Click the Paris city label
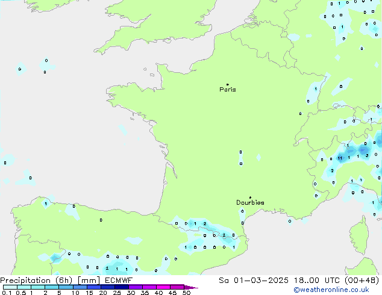 pyautogui.click(x=228, y=90)
